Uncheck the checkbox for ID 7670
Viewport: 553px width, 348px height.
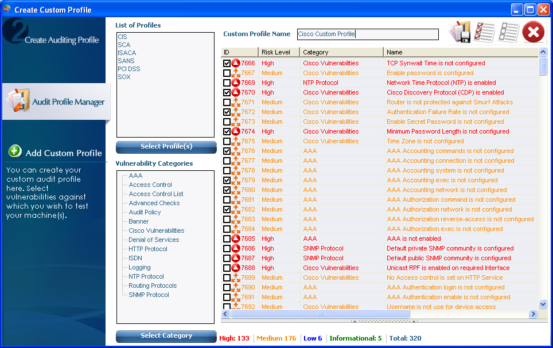click(x=227, y=93)
